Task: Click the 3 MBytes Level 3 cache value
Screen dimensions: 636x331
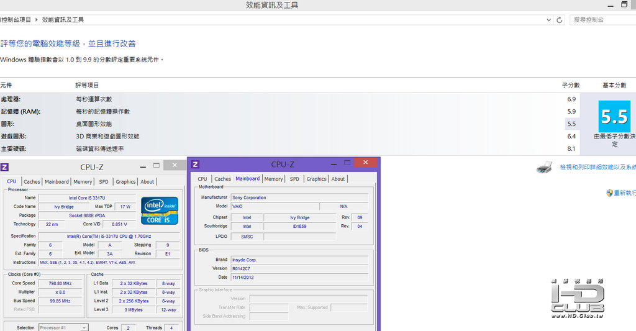Action: tap(134, 310)
